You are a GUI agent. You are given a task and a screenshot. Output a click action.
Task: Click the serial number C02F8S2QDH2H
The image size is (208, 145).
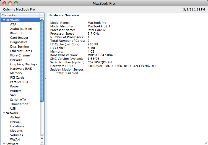tap(100, 62)
